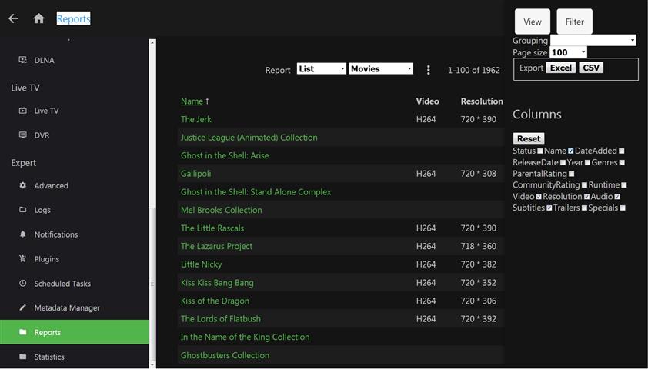Screen dimensions: 648x369
Task: Uncheck the Name column checkbox
Action: (570, 151)
